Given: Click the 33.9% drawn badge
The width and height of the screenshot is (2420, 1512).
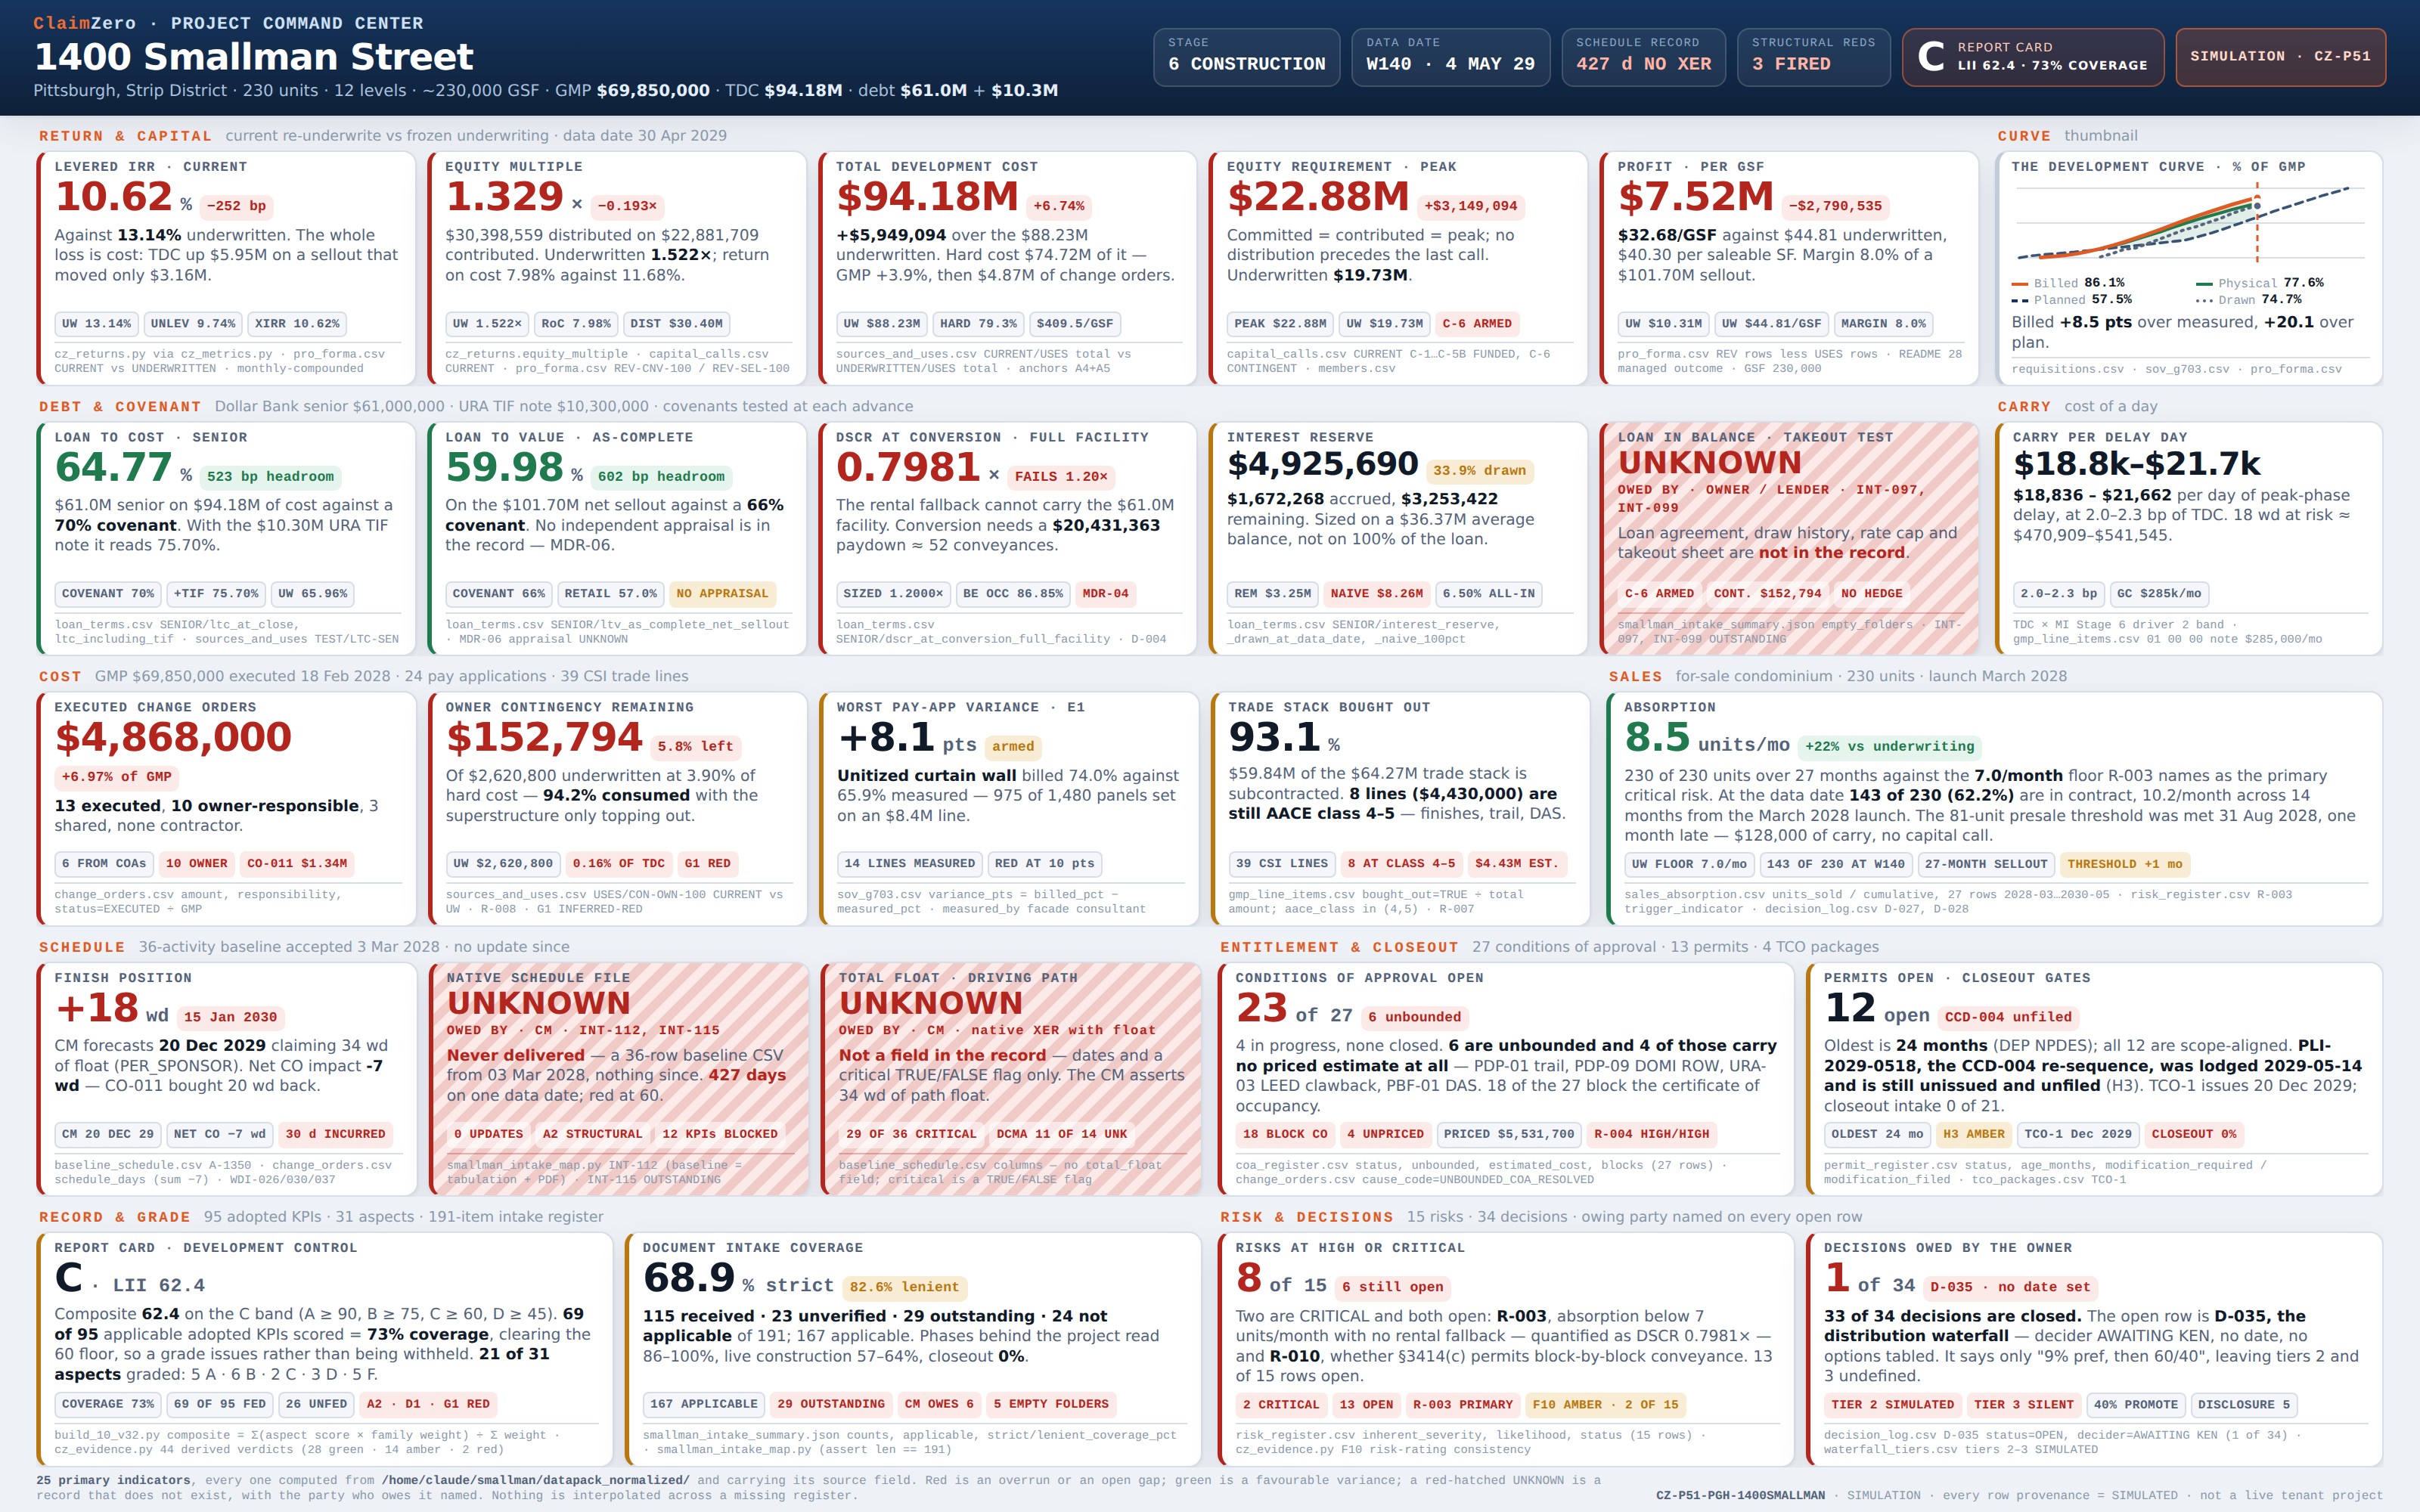Looking at the screenshot, I should [1479, 471].
